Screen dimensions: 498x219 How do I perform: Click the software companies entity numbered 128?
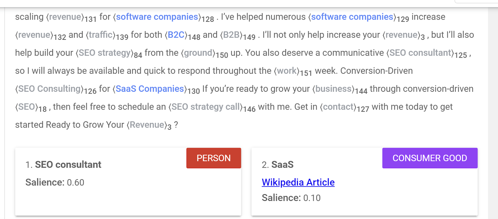click(157, 17)
